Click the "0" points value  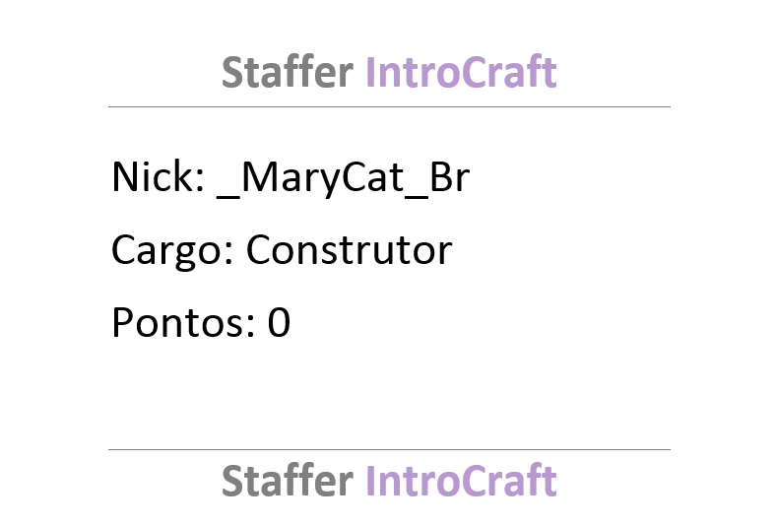pos(279,323)
